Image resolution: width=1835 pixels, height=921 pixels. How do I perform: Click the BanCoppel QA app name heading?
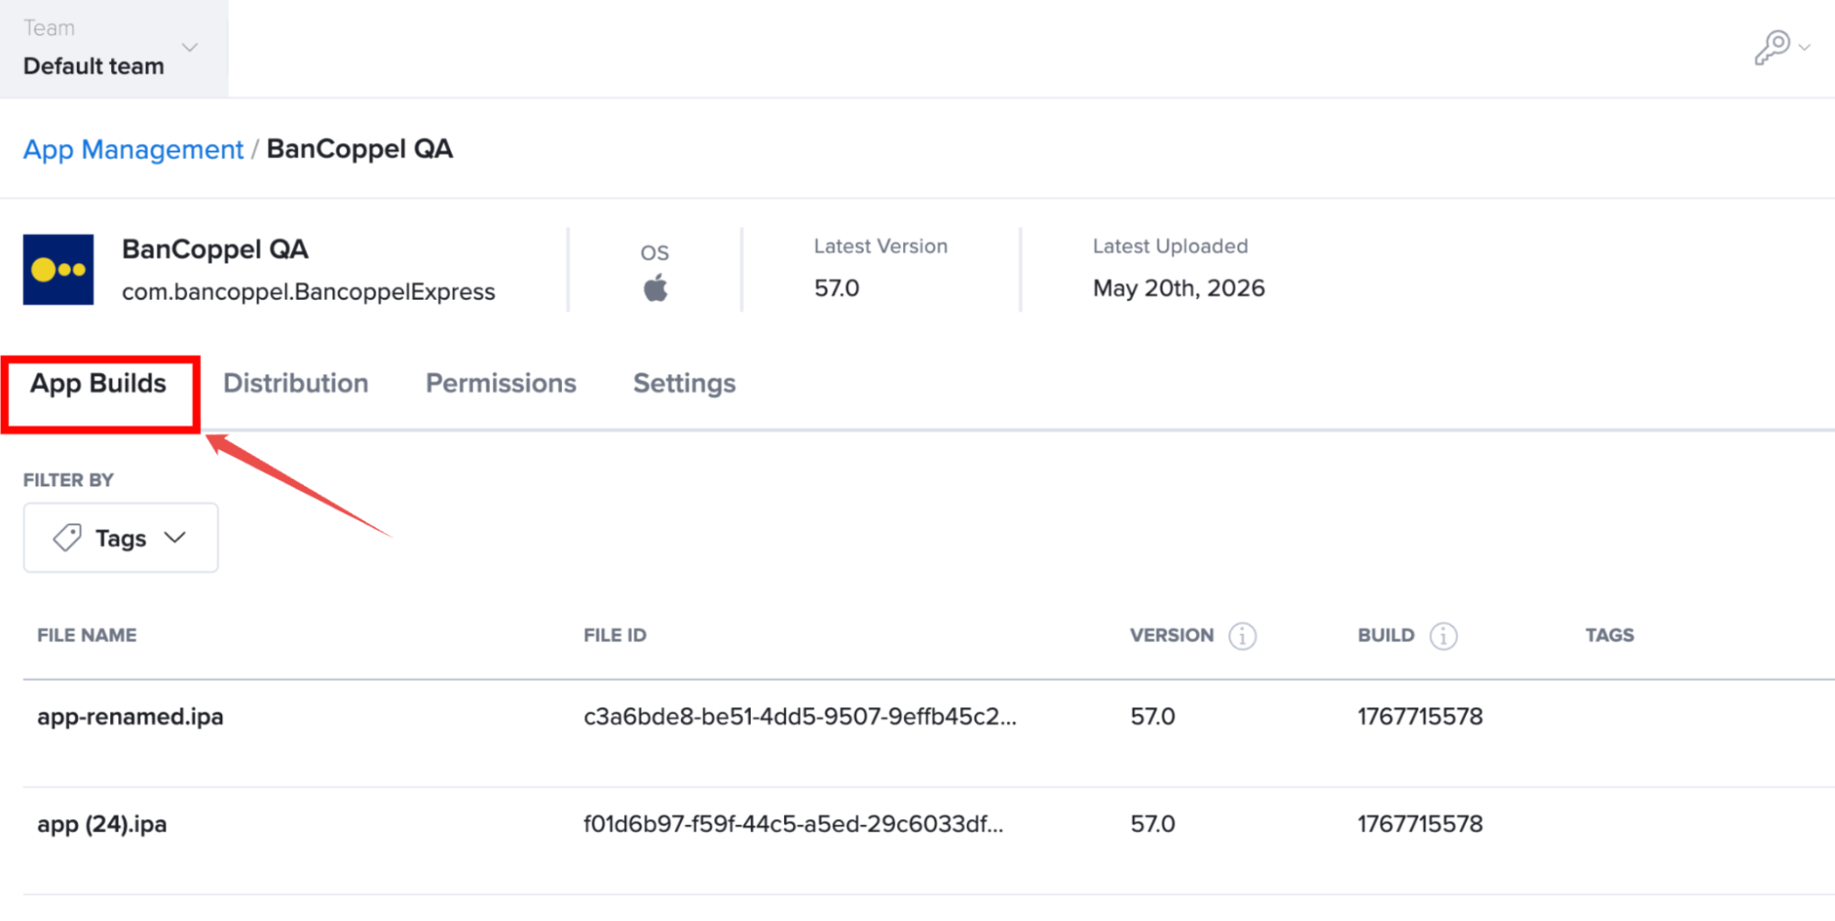click(x=215, y=249)
